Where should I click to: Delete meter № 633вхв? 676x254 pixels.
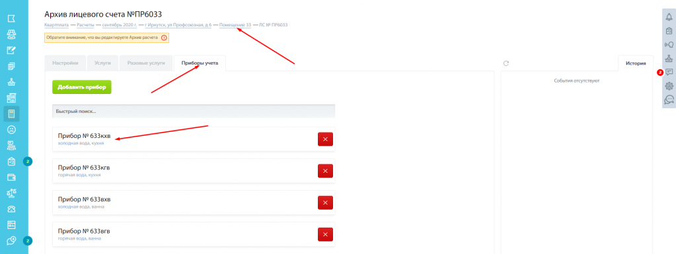point(326,203)
